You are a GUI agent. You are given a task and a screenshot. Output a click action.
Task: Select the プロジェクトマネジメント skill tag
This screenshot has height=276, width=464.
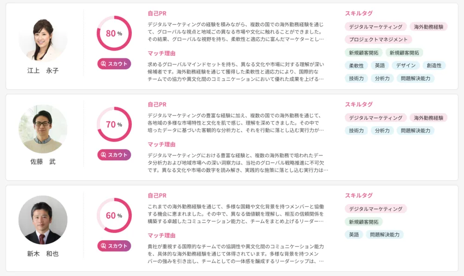[378, 39]
